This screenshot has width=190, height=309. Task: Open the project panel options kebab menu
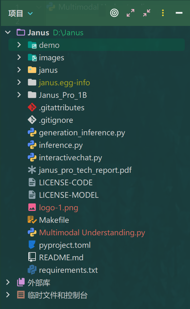tap(163, 13)
